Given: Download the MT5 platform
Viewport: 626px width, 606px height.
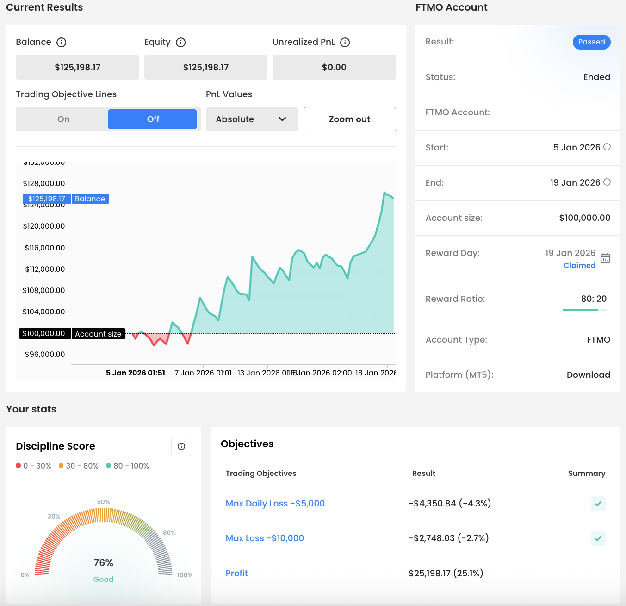Looking at the screenshot, I should click(588, 375).
